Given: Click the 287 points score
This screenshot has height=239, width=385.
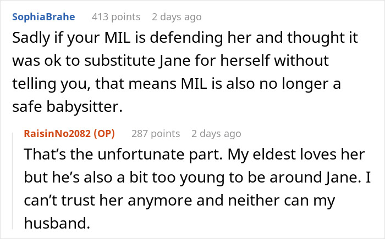Looking at the screenshot, I should (x=156, y=133).
